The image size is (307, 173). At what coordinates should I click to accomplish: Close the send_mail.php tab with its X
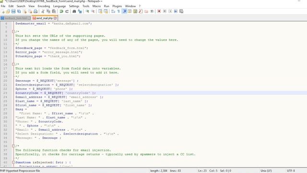[55, 18]
